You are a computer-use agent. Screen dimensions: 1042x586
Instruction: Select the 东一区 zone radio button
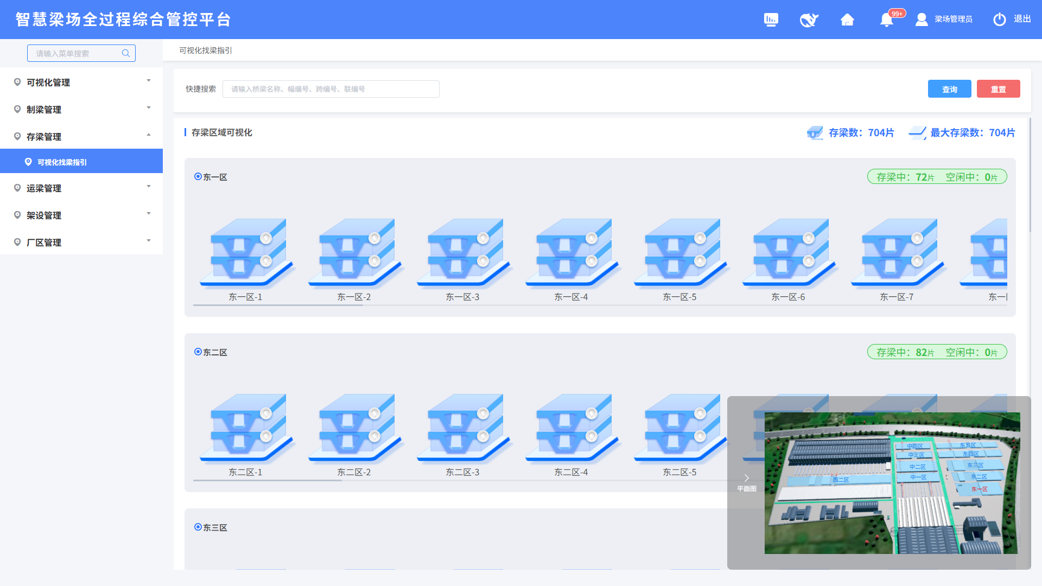(198, 176)
